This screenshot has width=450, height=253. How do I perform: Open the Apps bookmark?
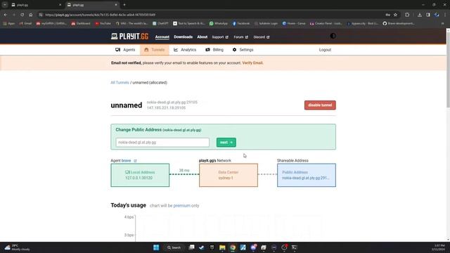(8, 23)
